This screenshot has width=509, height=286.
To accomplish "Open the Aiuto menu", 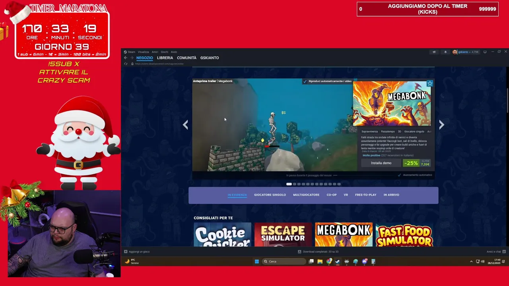I will [174, 52].
